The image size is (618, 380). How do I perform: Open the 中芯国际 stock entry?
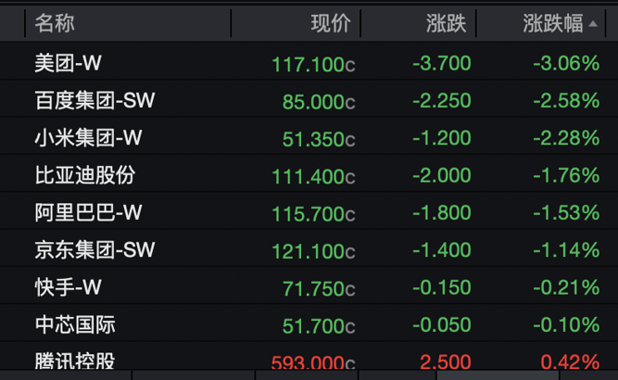pos(75,324)
